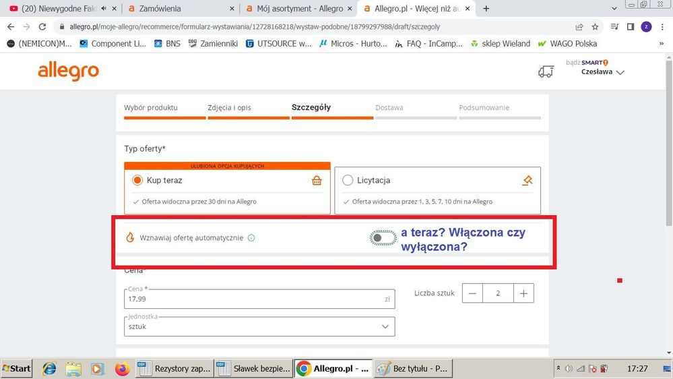
Task: Switch to the Niewygodne Fakty YouTube tab
Action: coord(58,9)
